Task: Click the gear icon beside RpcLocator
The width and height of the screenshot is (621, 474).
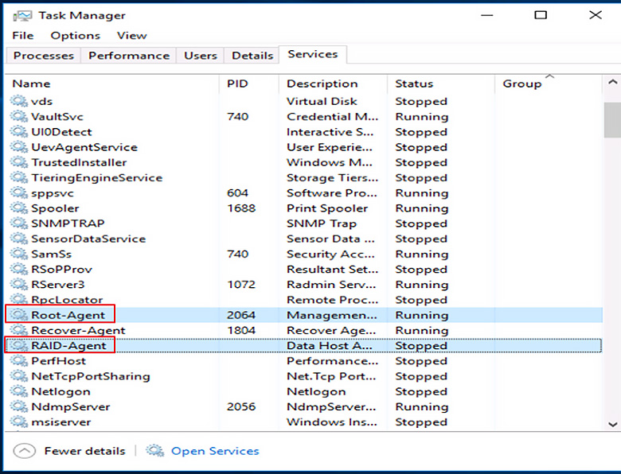Action: (18, 300)
